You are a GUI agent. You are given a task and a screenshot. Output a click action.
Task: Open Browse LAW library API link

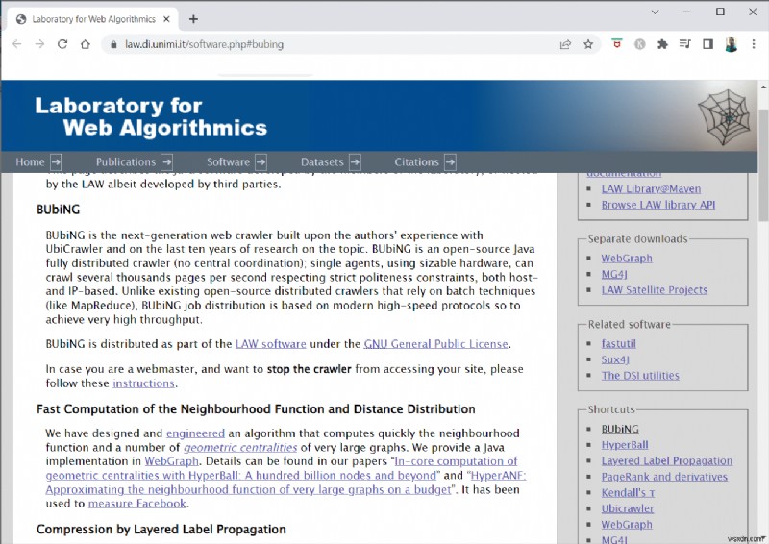658,205
